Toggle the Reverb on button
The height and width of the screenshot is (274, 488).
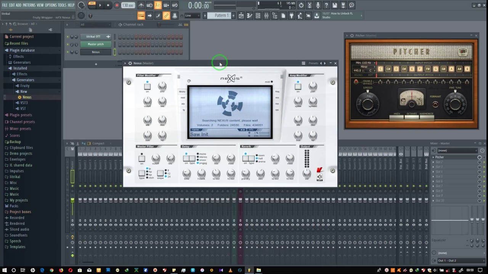[x=246, y=158]
